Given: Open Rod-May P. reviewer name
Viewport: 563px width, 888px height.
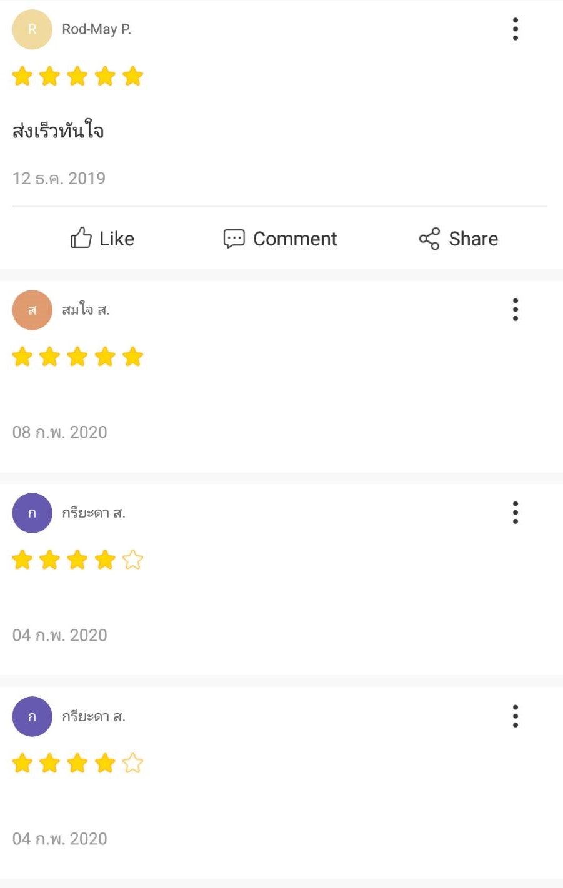Looking at the screenshot, I should (96, 29).
